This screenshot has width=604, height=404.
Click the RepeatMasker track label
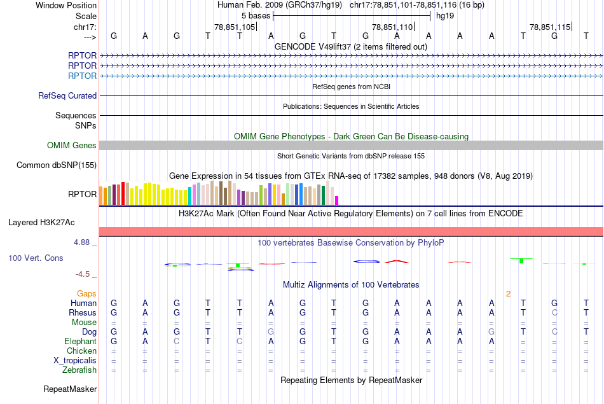click(x=70, y=389)
